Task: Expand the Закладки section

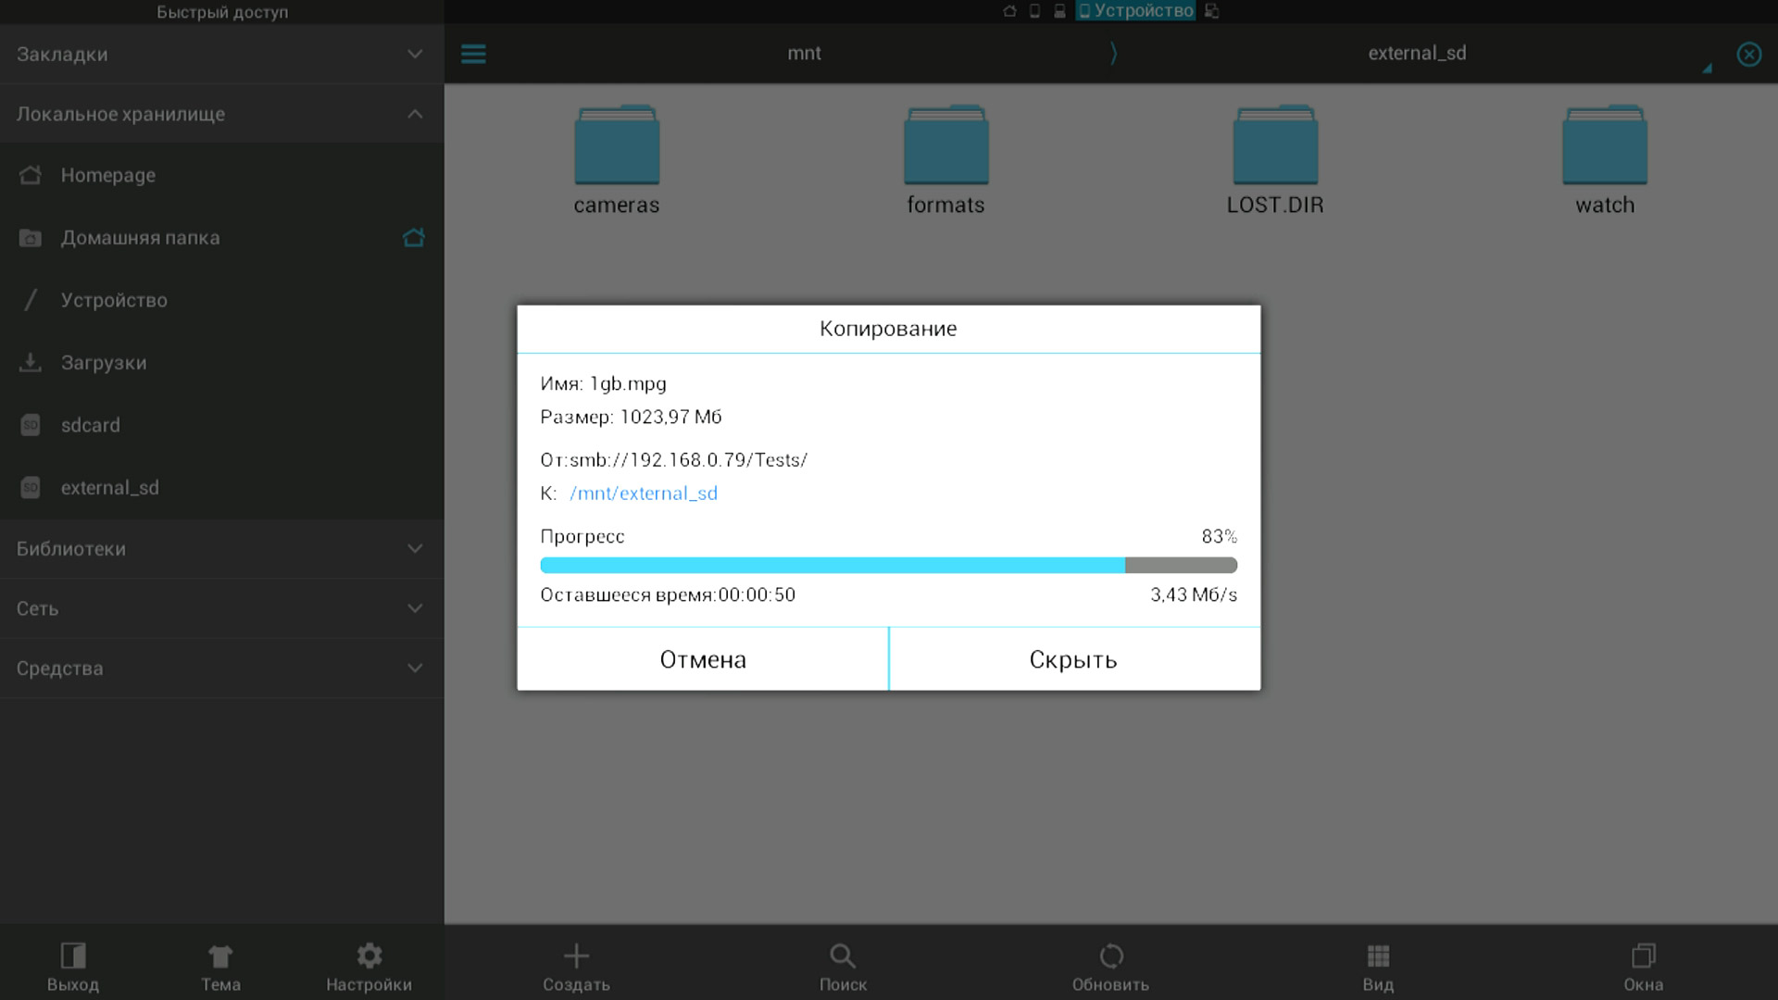Action: [x=415, y=54]
